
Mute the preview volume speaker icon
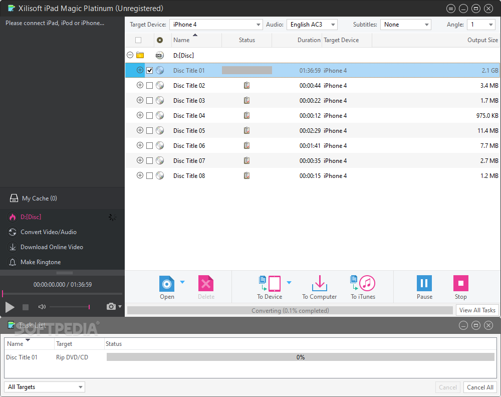42,307
